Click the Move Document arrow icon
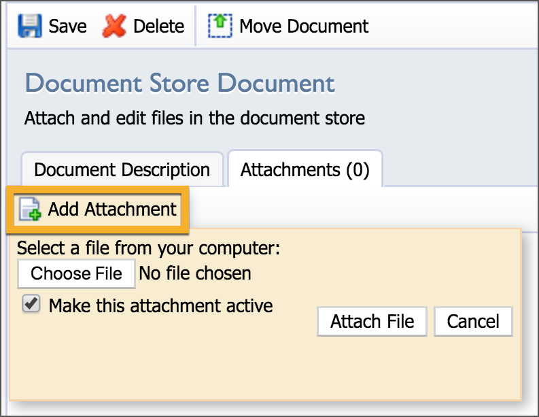The image size is (539, 417). click(x=220, y=26)
